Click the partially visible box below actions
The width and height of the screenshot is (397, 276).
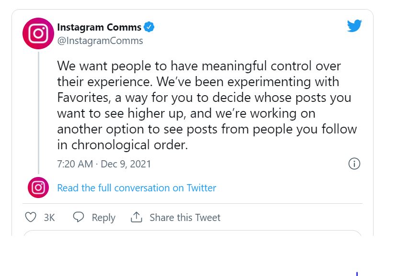coord(193,233)
